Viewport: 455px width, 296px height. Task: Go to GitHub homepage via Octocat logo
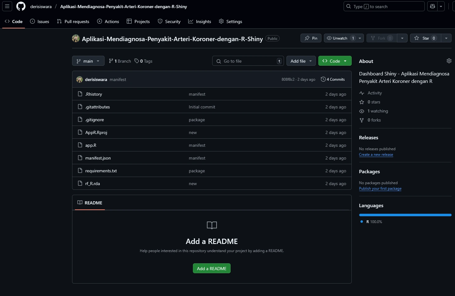click(x=21, y=6)
